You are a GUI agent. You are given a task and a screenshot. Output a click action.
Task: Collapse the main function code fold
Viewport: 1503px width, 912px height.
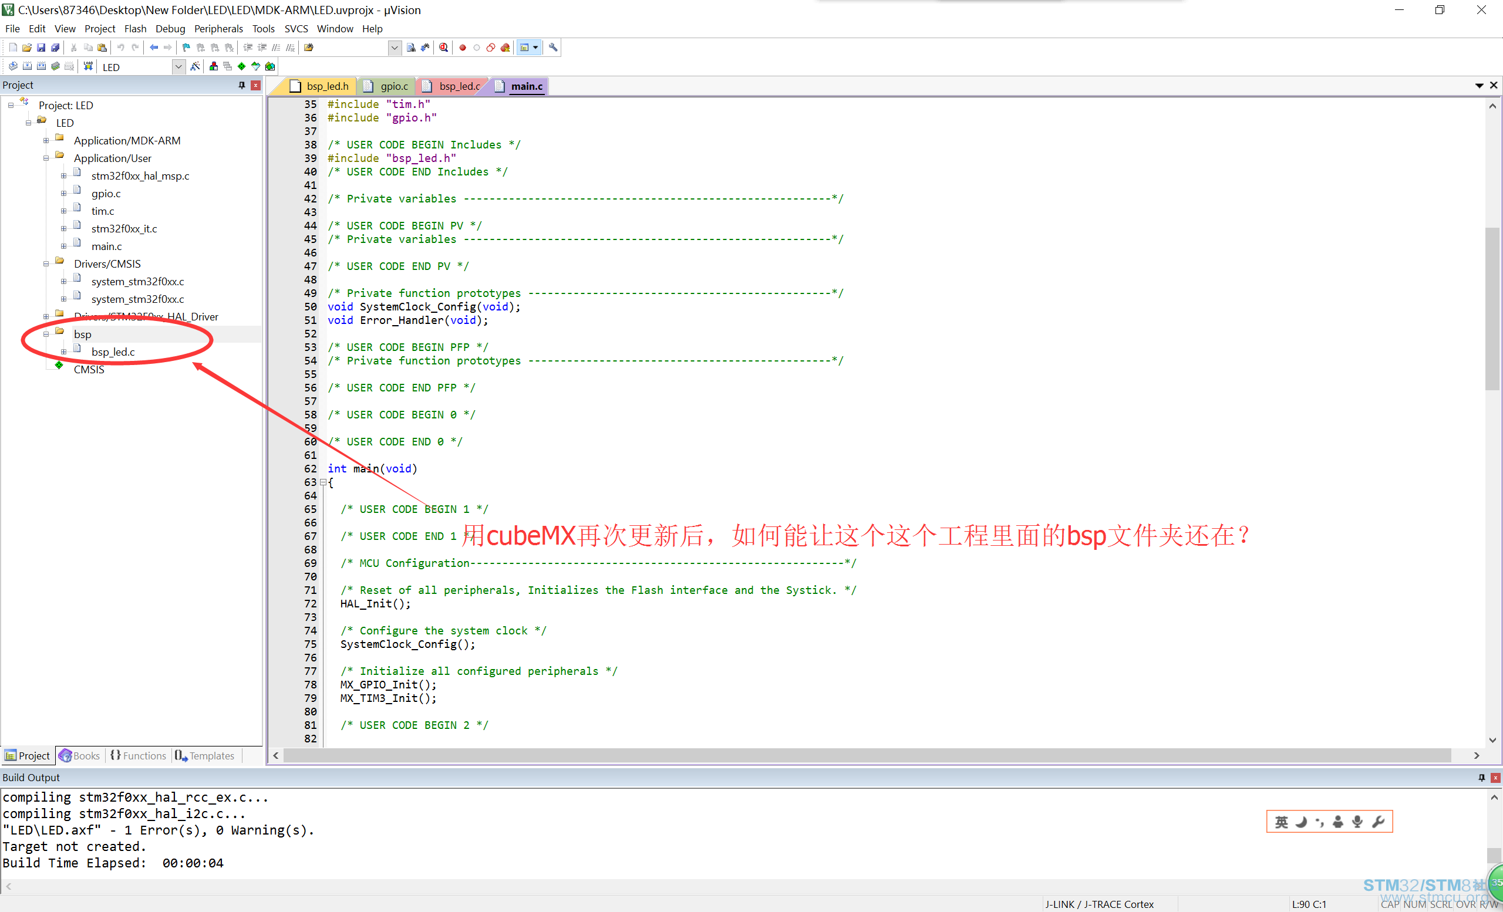tap(323, 482)
